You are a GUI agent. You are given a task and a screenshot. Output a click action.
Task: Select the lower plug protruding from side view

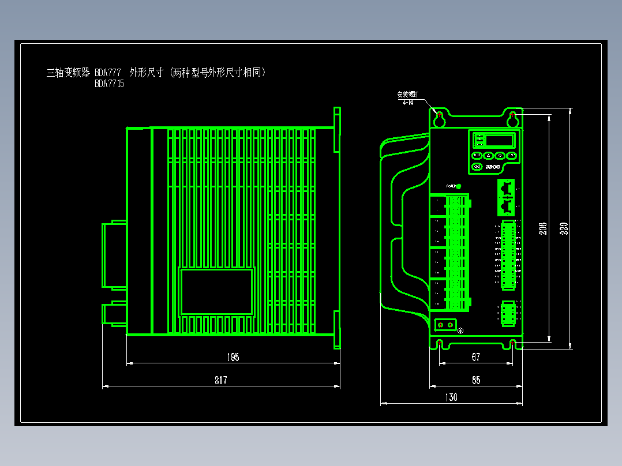114,314
